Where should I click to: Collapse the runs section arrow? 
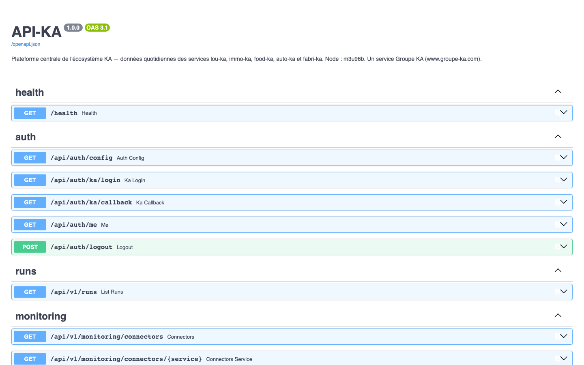[x=558, y=271]
